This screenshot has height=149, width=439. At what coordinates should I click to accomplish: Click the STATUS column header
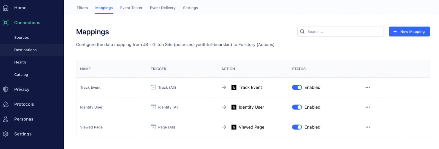299,69
